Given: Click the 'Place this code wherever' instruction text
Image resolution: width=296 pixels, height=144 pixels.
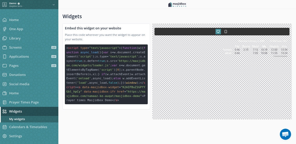Looking at the screenshot, I should pos(105,37).
